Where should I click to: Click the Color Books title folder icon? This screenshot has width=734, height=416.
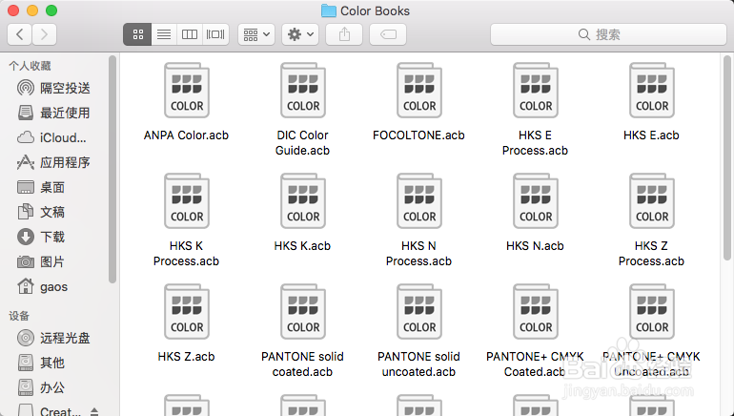[329, 10]
